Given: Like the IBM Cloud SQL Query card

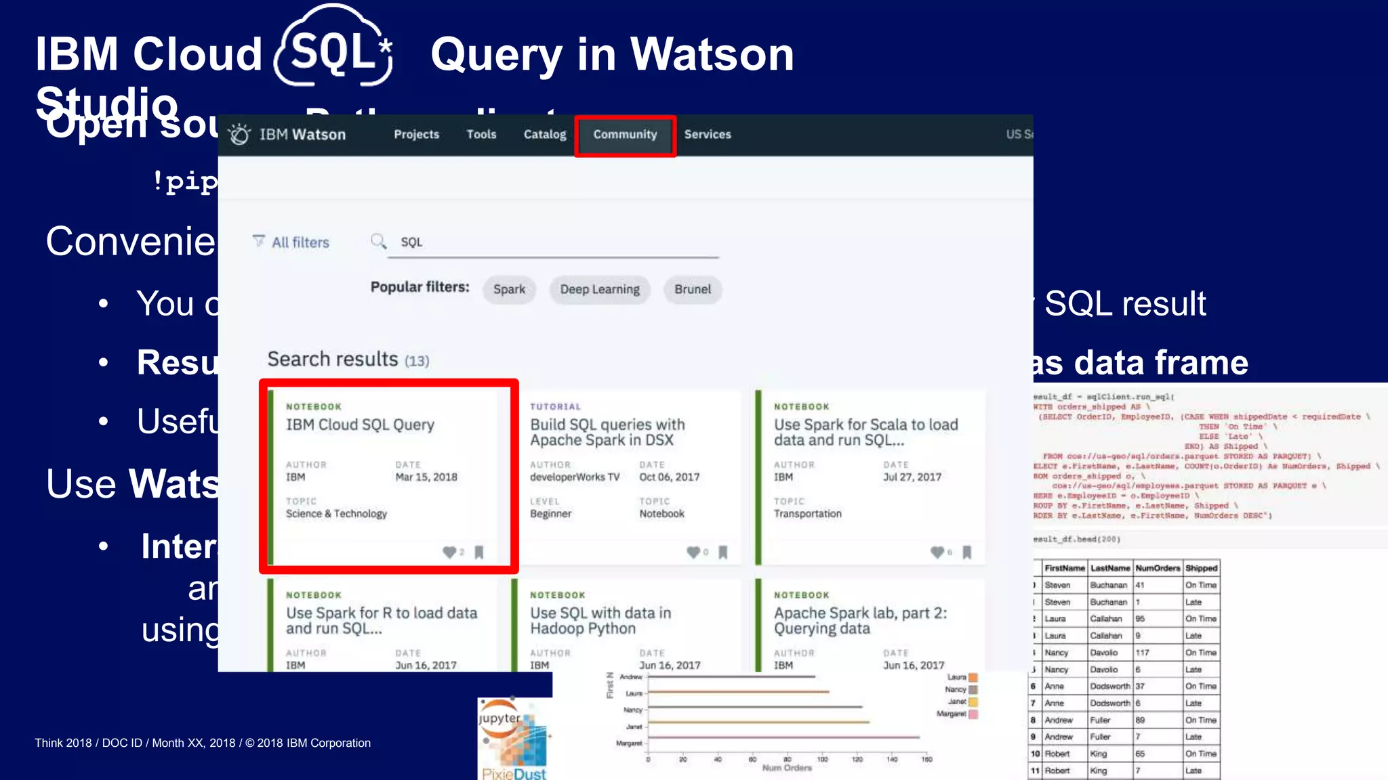Looking at the screenshot, I should tap(449, 552).
